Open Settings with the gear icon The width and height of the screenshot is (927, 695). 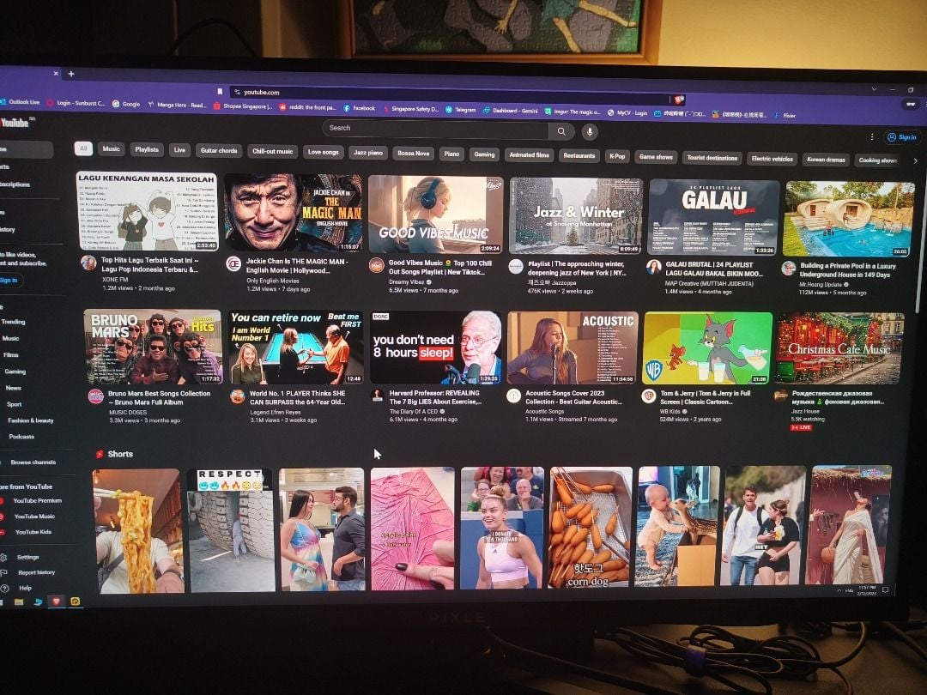tap(21, 558)
